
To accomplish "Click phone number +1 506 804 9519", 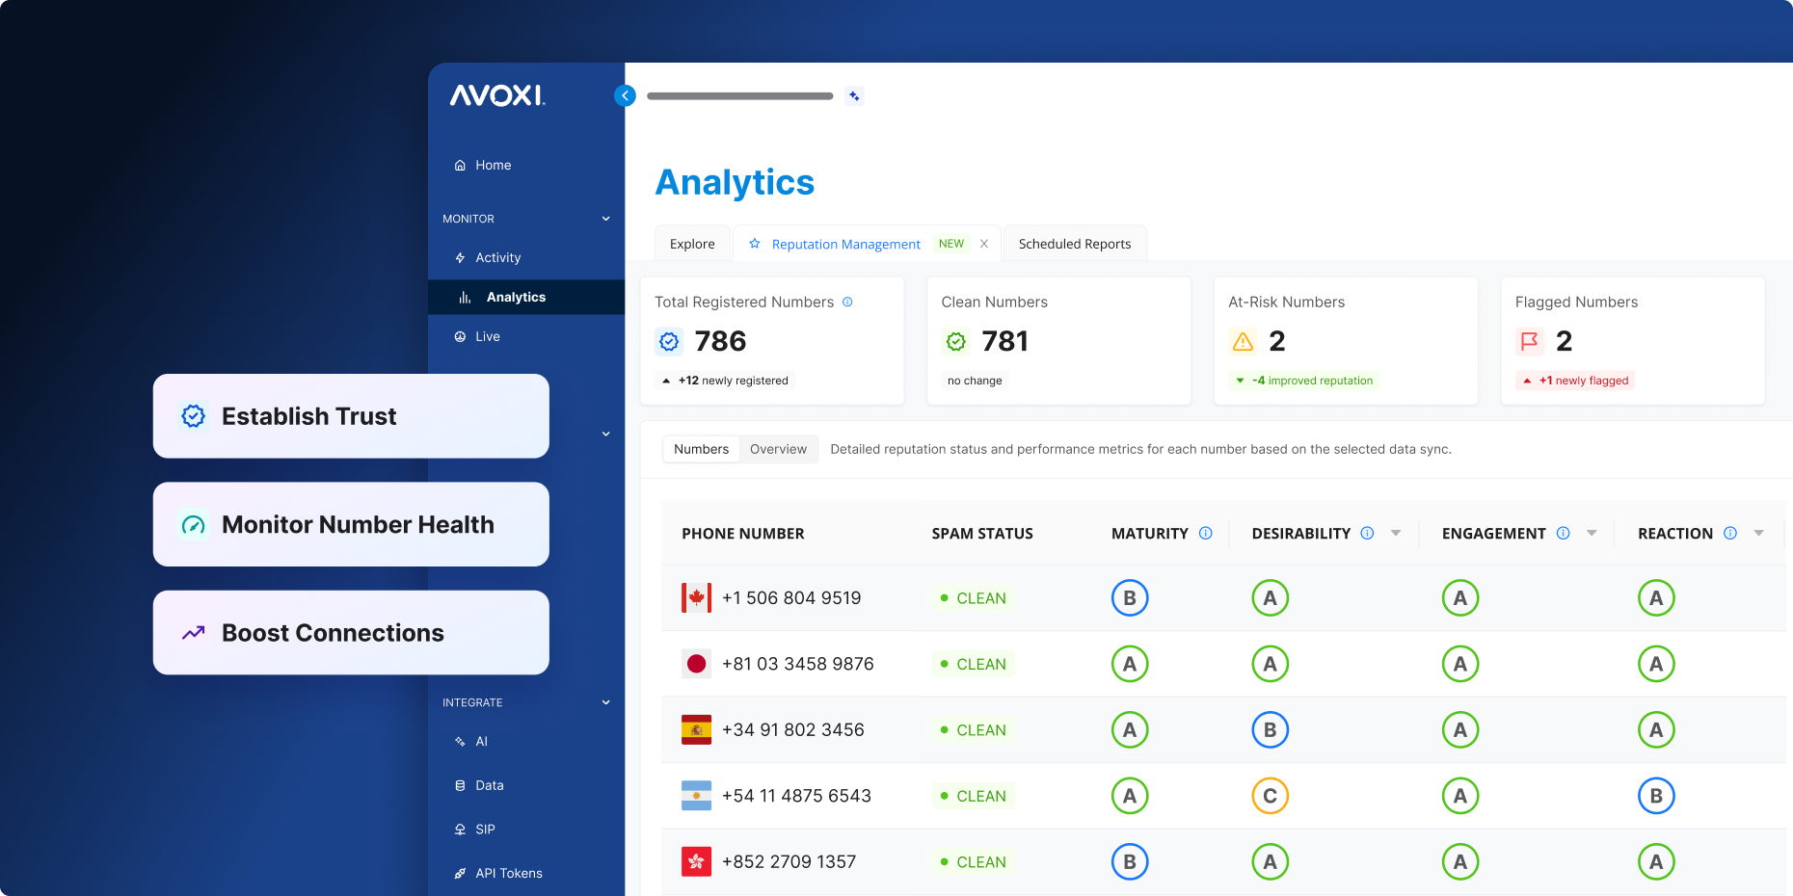I will [x=791, y=598].
